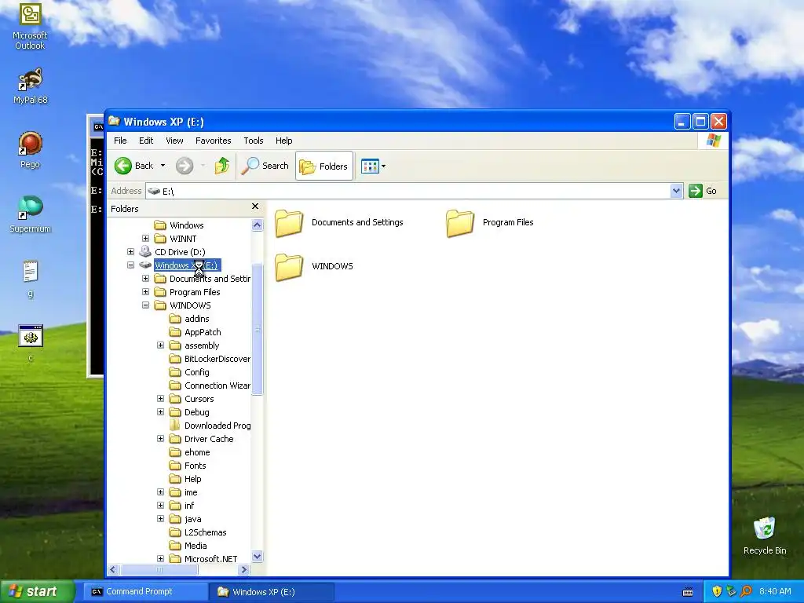Expand the Cursors folder node
The image size is (804, 603).
pos(160,398)
